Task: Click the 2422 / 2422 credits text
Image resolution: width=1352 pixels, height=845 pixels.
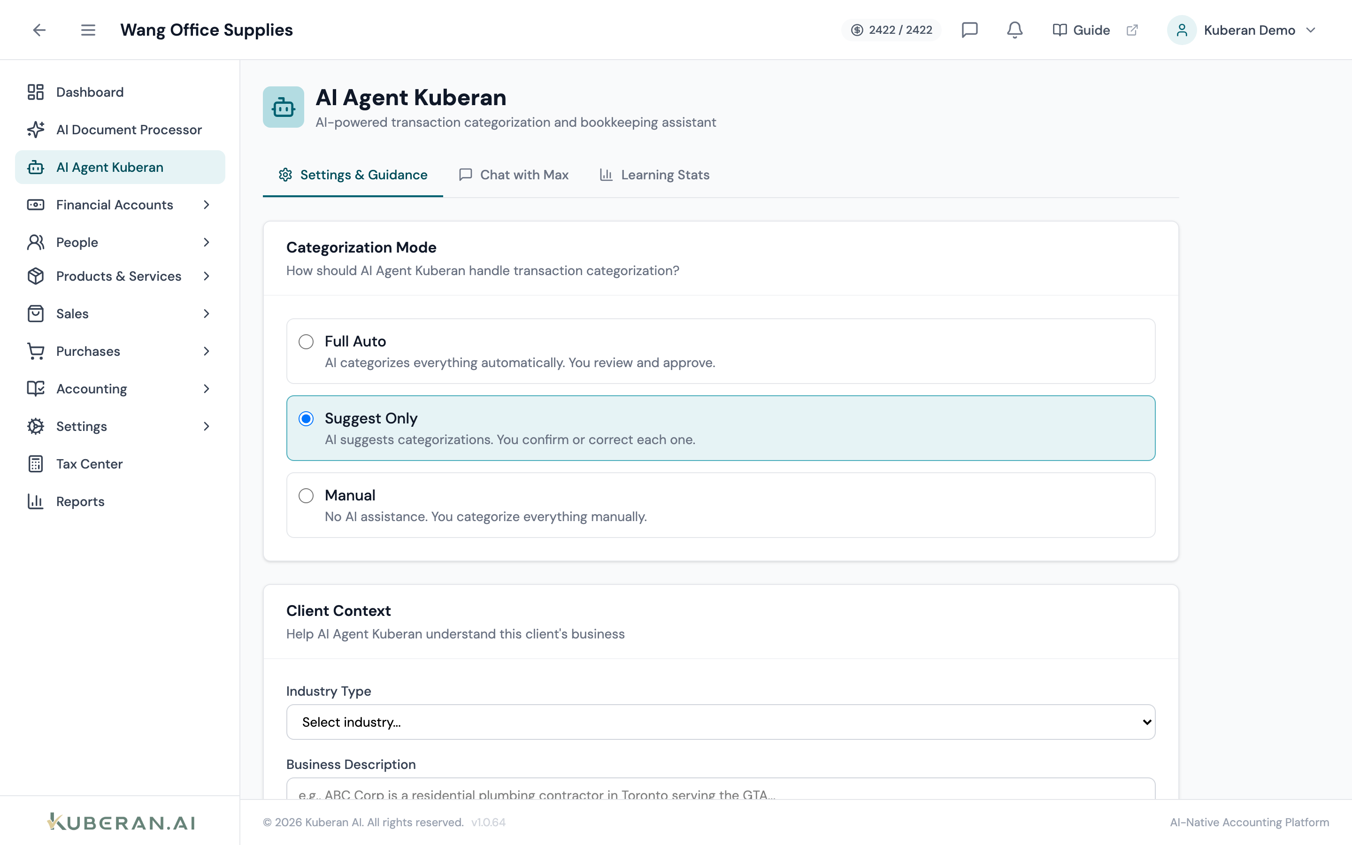Action: 900,30
